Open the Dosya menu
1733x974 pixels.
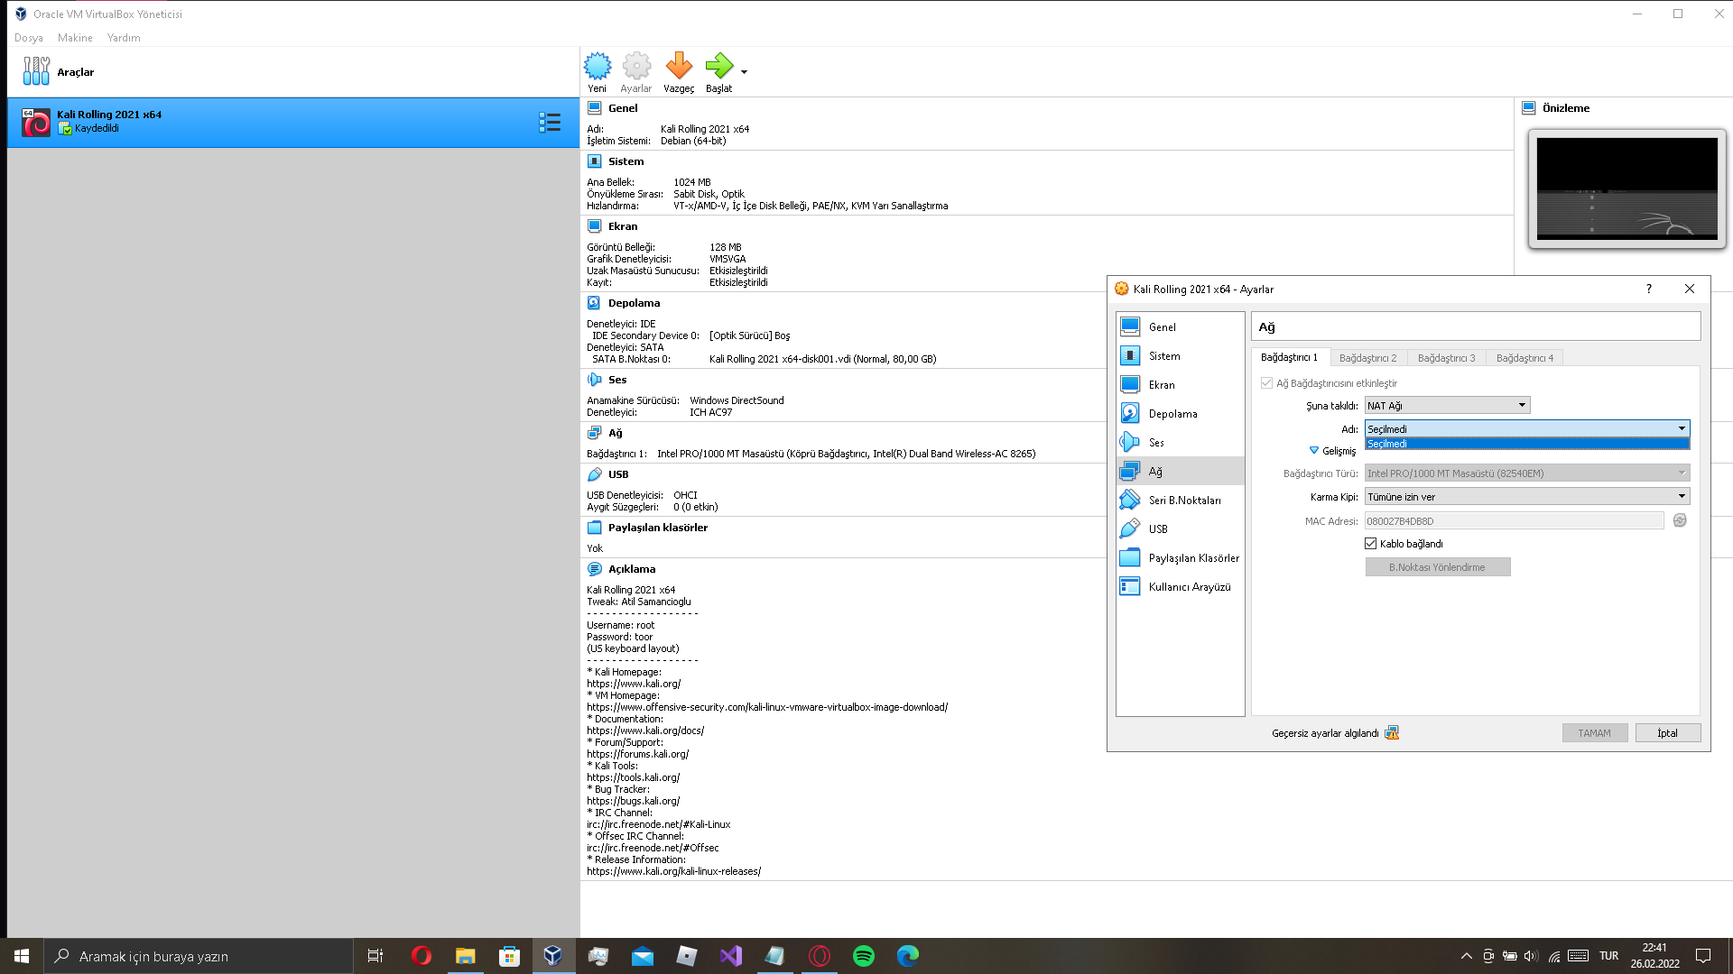click(29, 38)
